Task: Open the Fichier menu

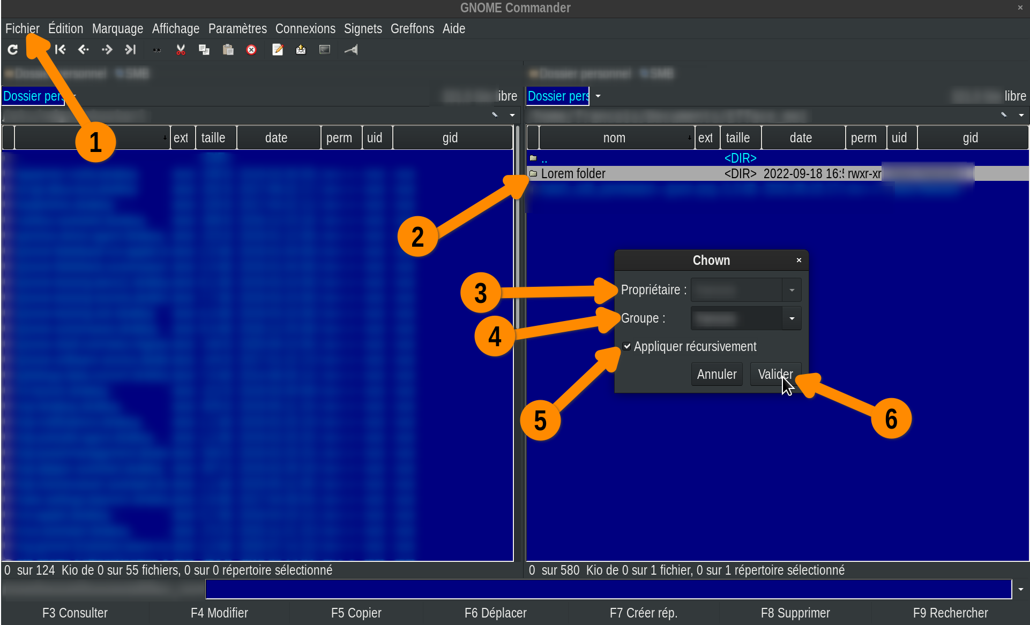Action: click(x=22, y=28)
